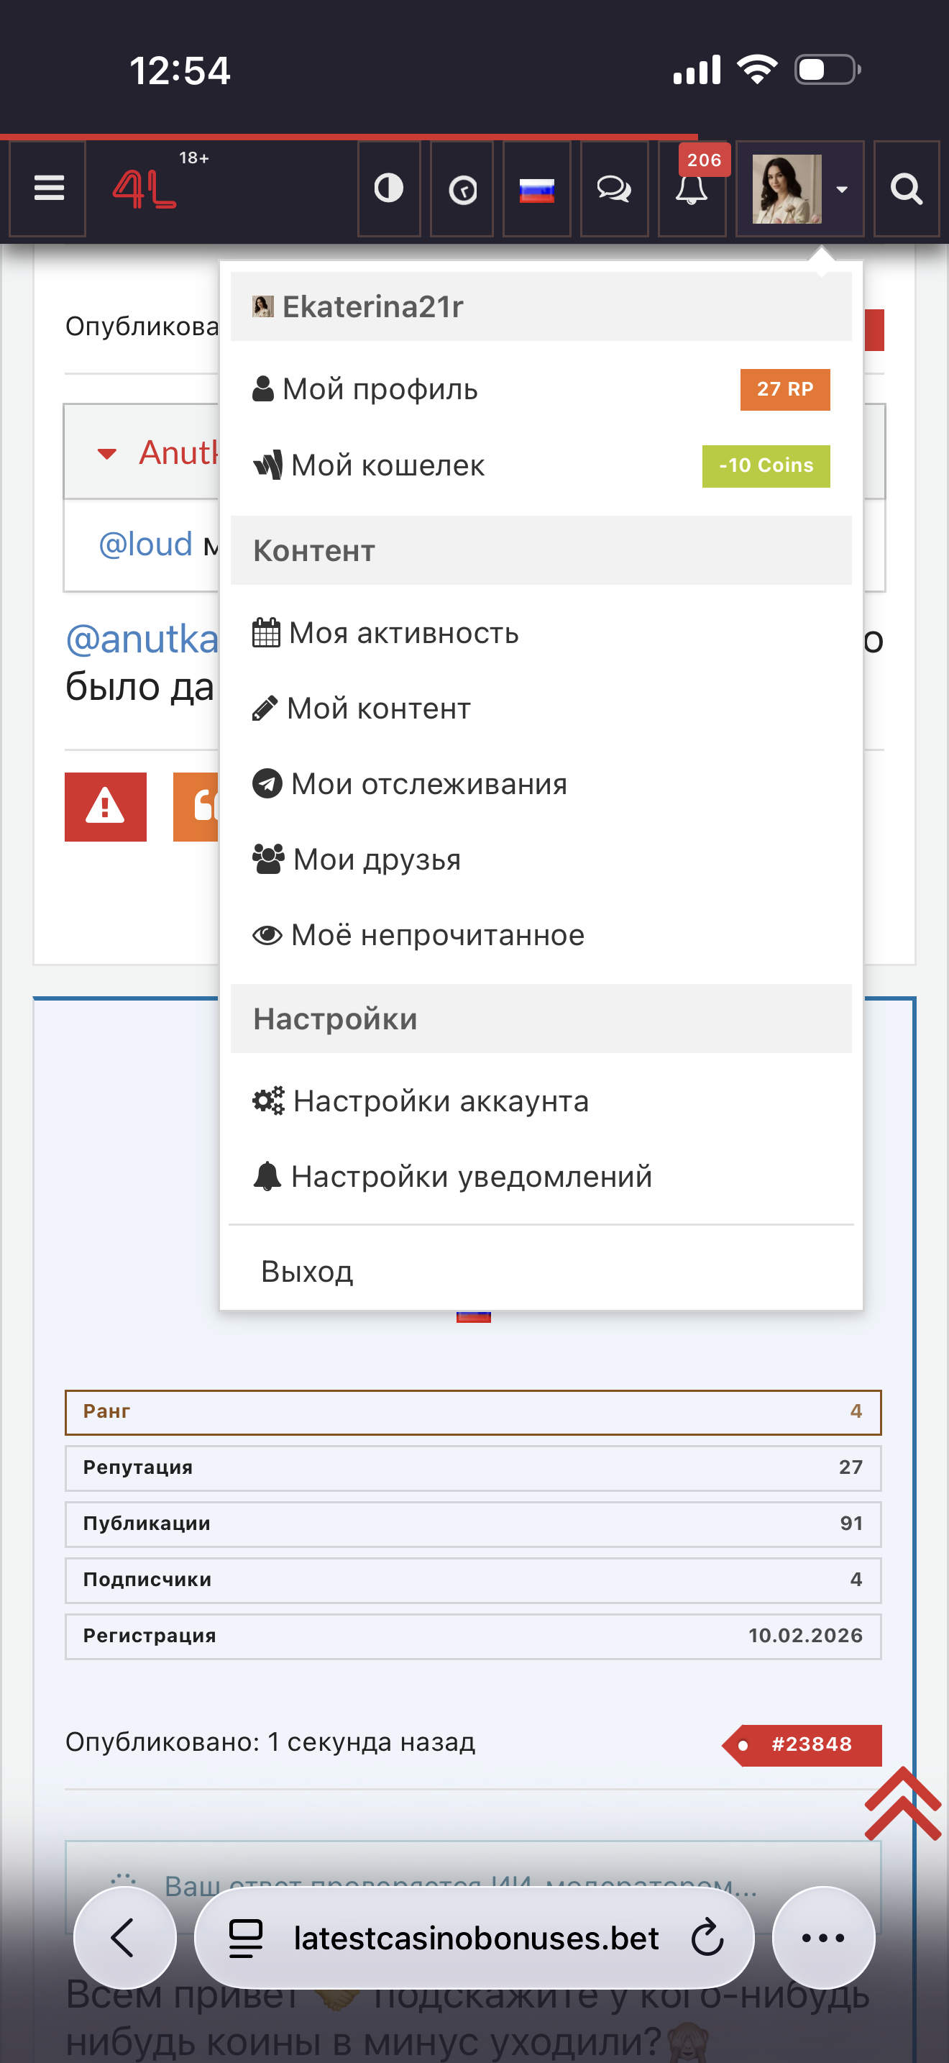This screenshot has width=949, height=2063.
Task: Open notifications bell with 206 badge
Action: (x=692, y=190)
